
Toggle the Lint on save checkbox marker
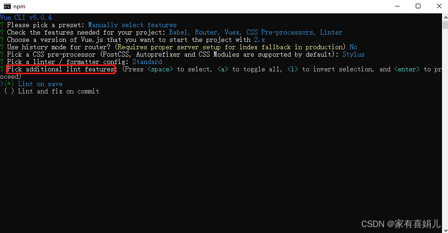(9, 84)
